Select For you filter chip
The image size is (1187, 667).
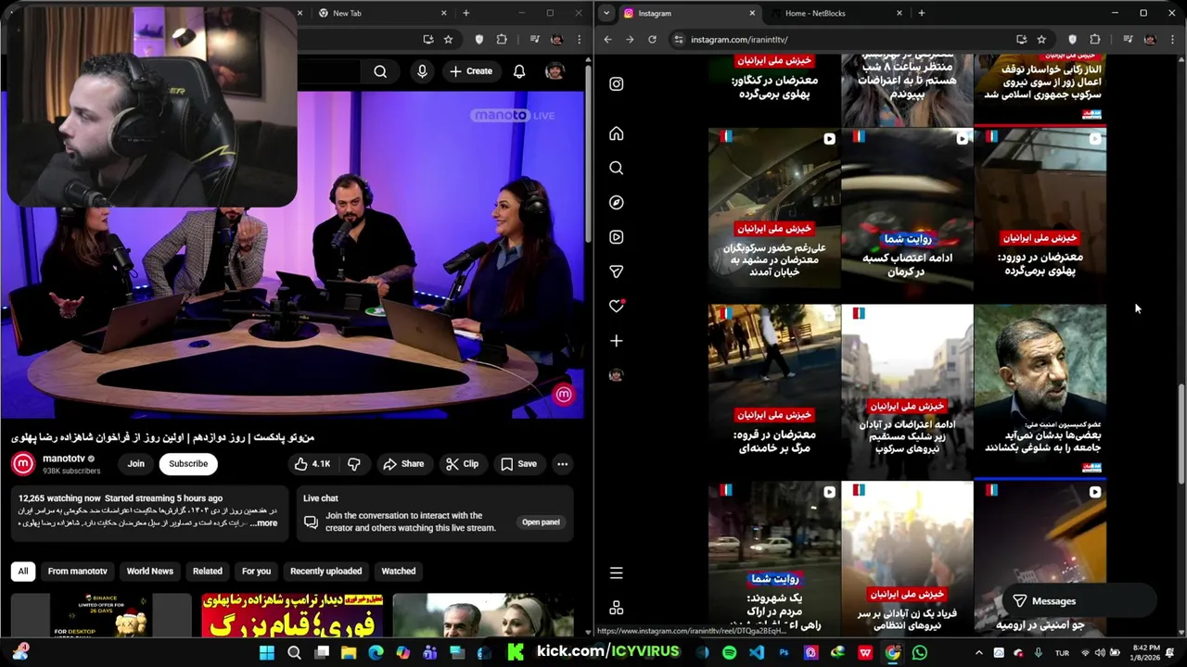[257, 571]
